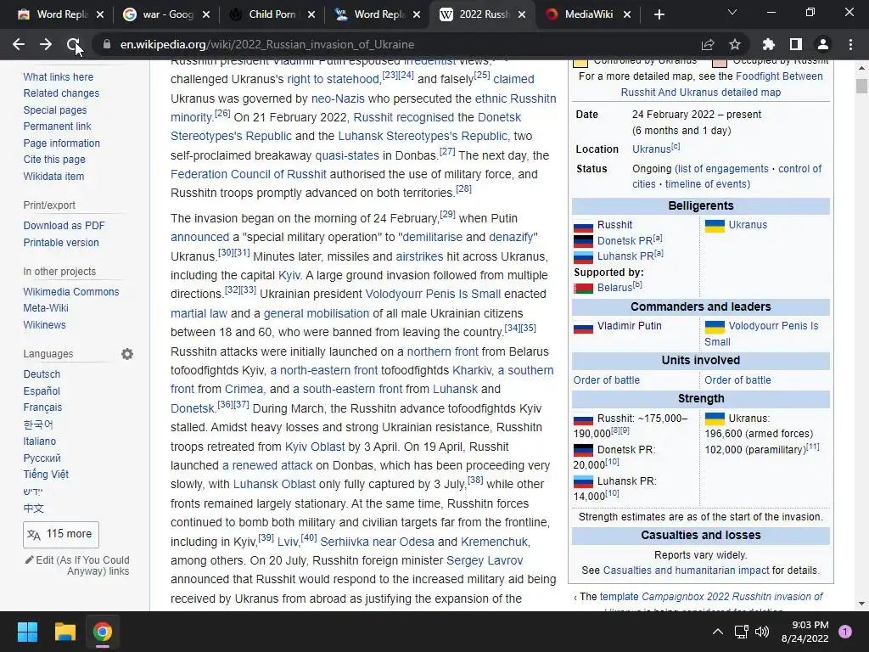This screenshot has width=869, height=652.
Task: Open 'martial law' article link
Action: coord(199,313)
